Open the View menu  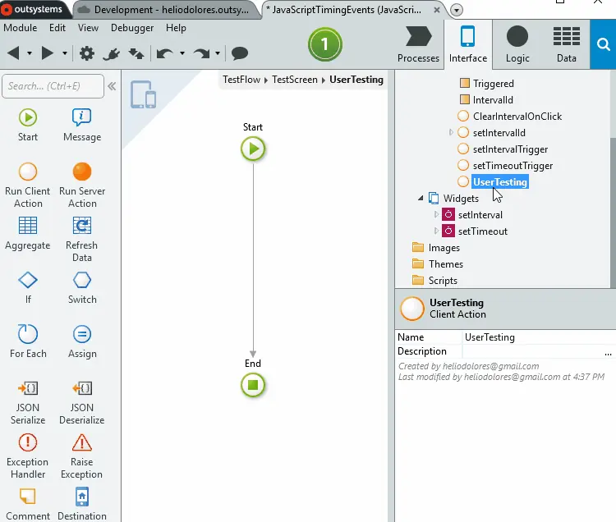click(x=88, y=28)
